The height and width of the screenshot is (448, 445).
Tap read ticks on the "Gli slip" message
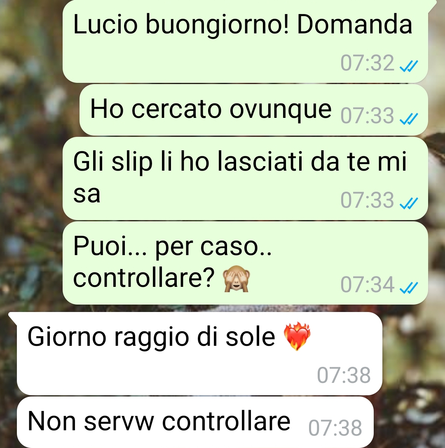click(409, 203)
